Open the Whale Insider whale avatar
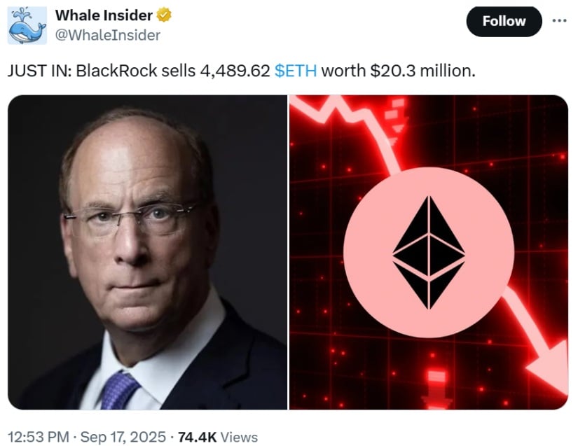The width and height of the screenshot is (578, 446). (27, 25)
